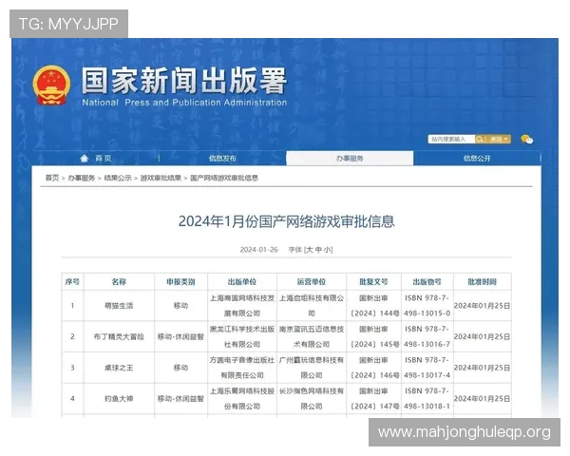Click the magnifier search icon

pos(480,140)
